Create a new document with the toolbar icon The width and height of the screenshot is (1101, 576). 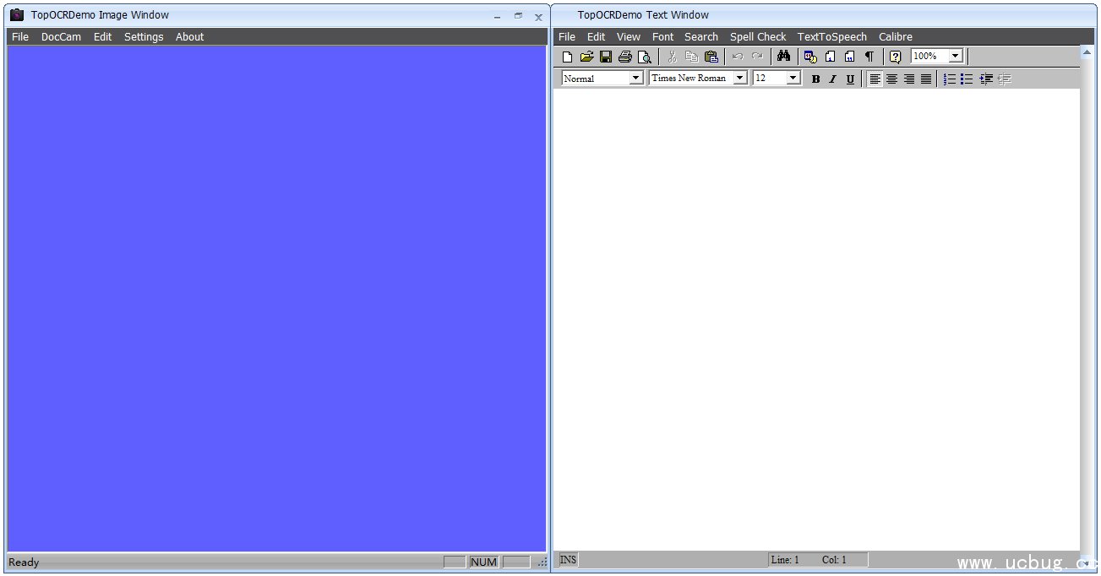tap(567, 57)
